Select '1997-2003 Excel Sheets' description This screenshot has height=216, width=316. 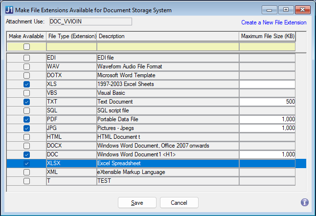point(168,84)
